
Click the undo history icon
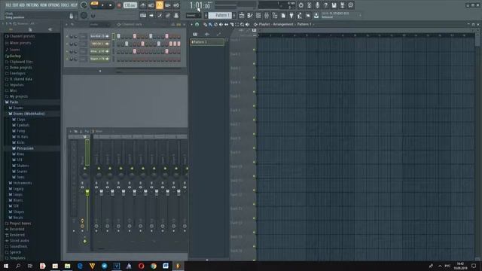300,5
